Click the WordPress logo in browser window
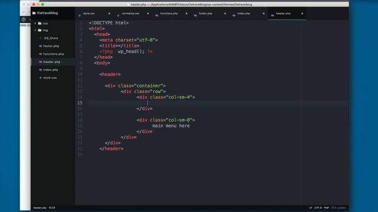 point(24,19)
